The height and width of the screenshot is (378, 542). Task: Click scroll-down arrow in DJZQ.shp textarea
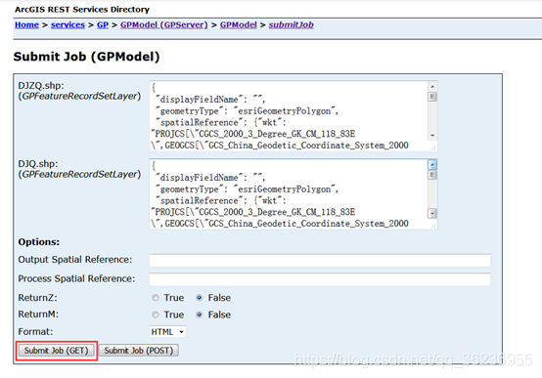432,136
